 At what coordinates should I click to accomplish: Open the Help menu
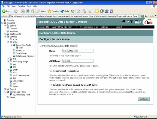35,6
